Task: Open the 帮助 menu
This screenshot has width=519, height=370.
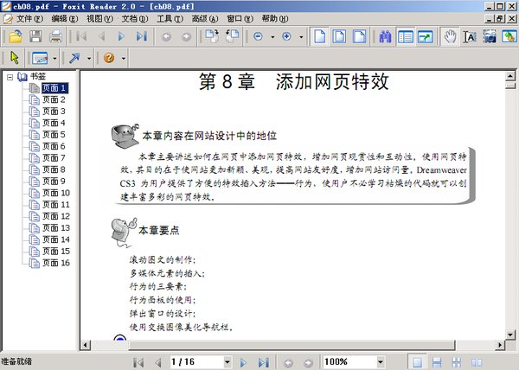Action: 275,18
